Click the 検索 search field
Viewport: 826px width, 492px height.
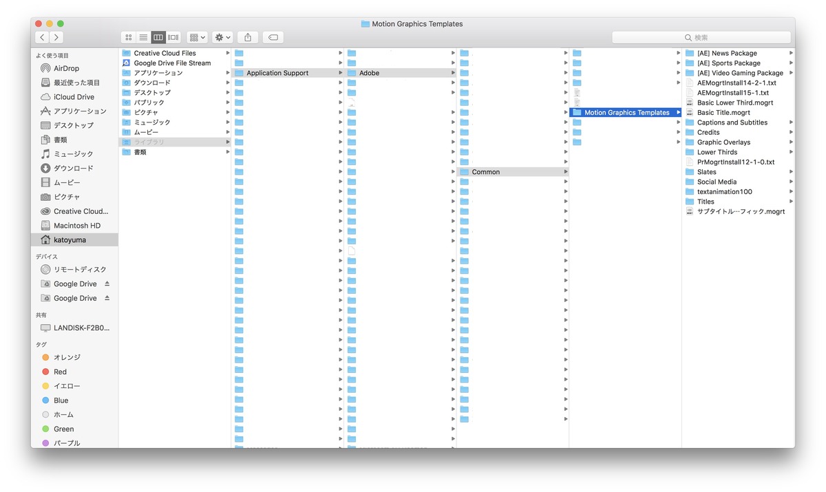(701, 37)
